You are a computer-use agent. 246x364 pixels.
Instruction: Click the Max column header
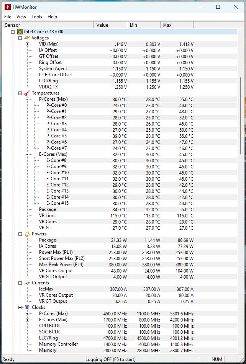177,25
